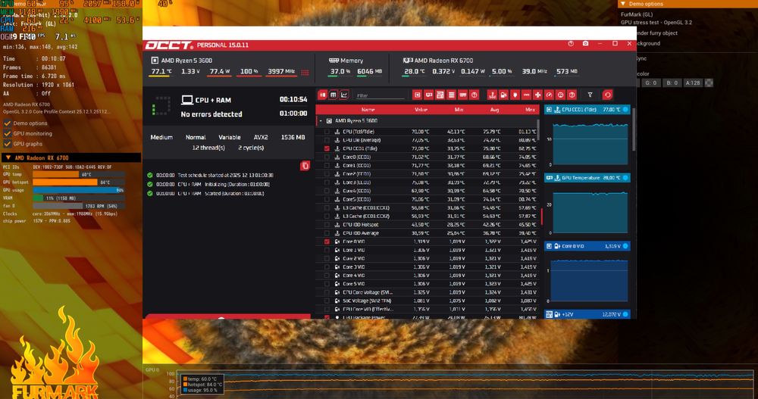Sort sensor table by Min column
This screenshot has height=399, width=758.
[459, 110]
